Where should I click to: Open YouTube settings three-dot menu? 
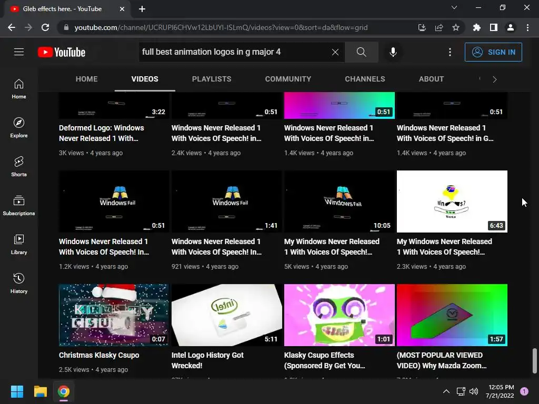(x=450, y=52)
